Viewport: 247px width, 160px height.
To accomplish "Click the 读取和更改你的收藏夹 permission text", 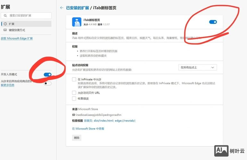I will point(93,56).
